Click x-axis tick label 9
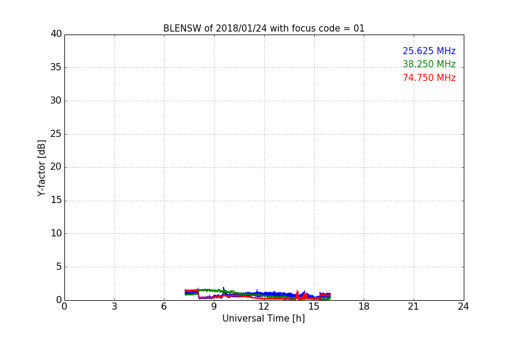 tap(214, 307)
